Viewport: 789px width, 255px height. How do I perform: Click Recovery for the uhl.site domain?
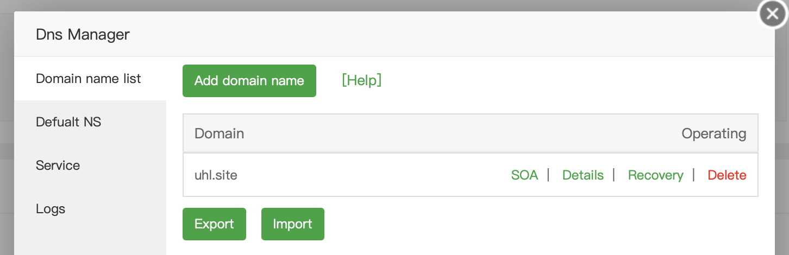pos(655,175)
